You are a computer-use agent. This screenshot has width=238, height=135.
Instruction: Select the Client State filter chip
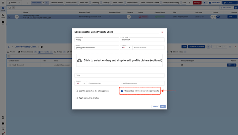pyautogui.click(x=84, y=2)
